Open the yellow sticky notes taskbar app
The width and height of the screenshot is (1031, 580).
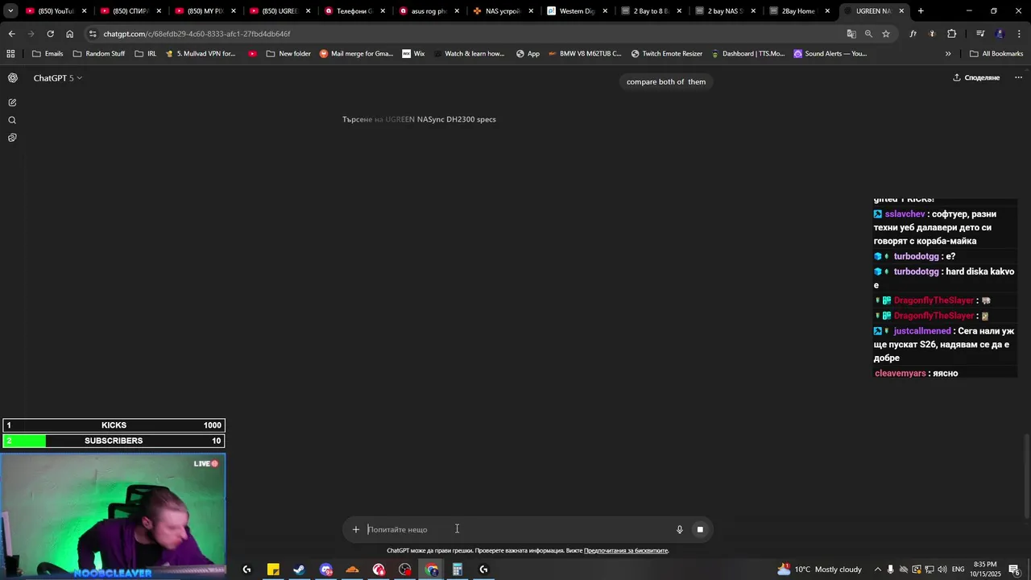pos(273,570)
